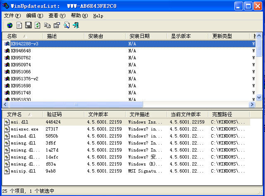This screenshot has width=265, height=196.
Task: Click the updates list scroll down arrow
Action: coord(259,98)
